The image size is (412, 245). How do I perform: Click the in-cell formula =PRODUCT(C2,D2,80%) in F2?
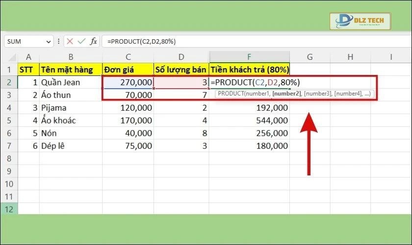pos(255,82)
